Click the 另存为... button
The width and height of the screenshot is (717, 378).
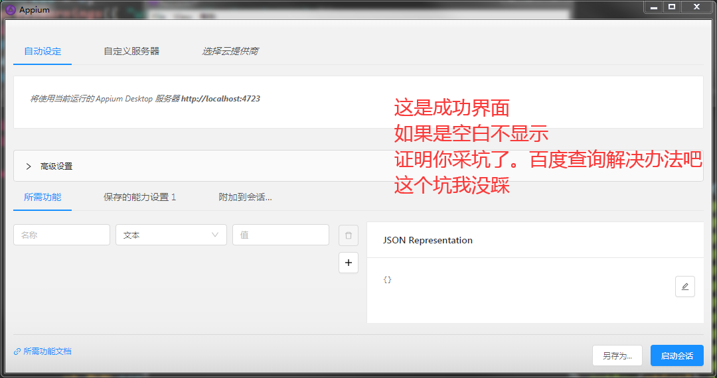click(617, 355)
